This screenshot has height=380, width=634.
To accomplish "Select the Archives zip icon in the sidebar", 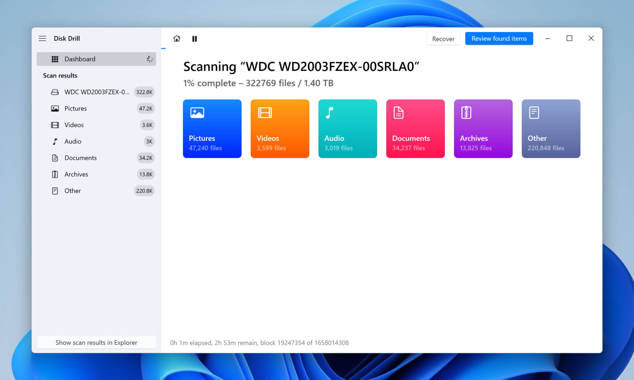I will [55, 174].
